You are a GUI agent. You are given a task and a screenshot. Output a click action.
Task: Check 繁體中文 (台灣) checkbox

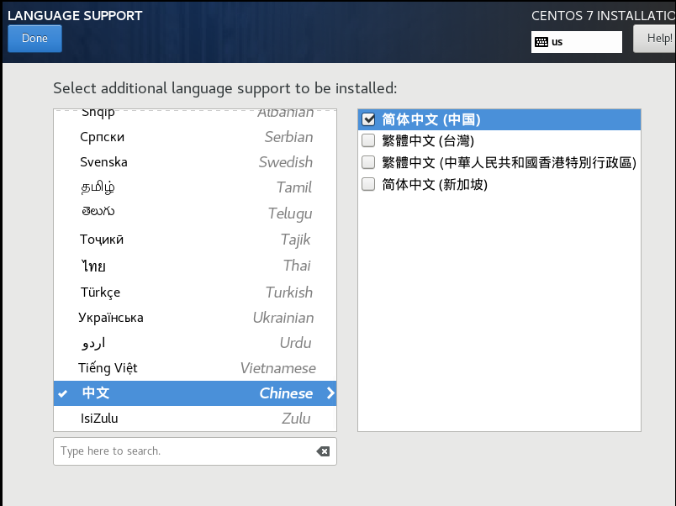368,140
